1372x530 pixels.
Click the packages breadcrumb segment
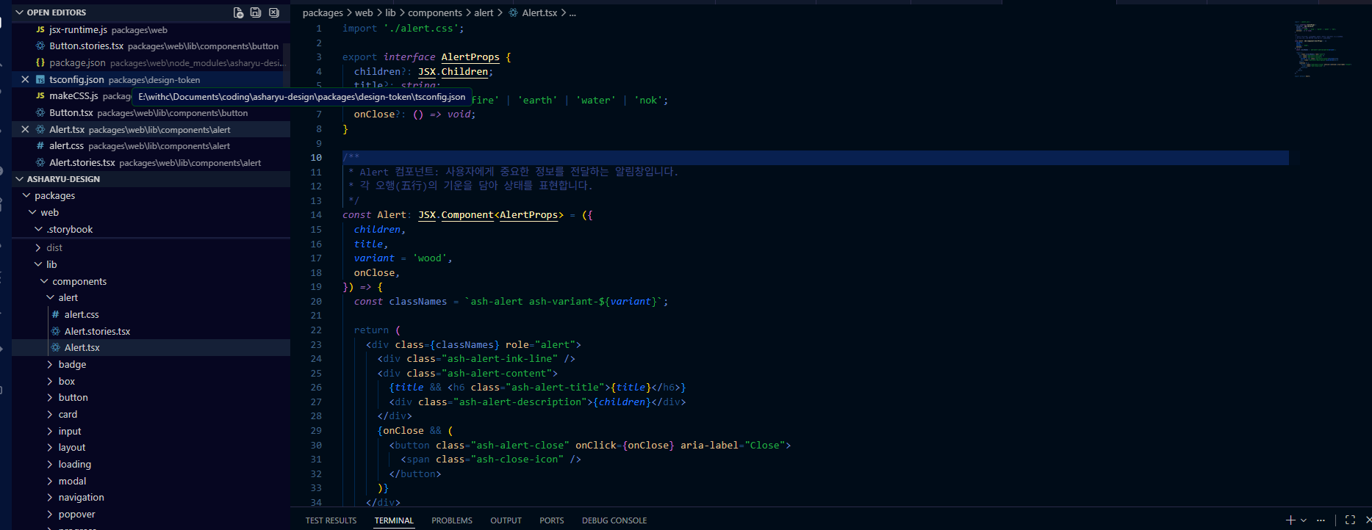click(323, 12)
